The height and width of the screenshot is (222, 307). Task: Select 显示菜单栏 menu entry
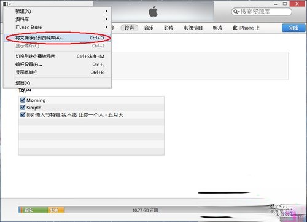point(58,73)
